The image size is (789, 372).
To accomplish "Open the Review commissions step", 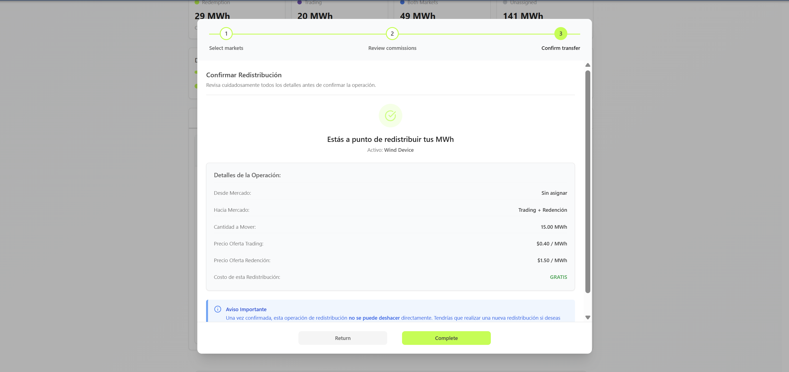I will [x=392, y=48].
